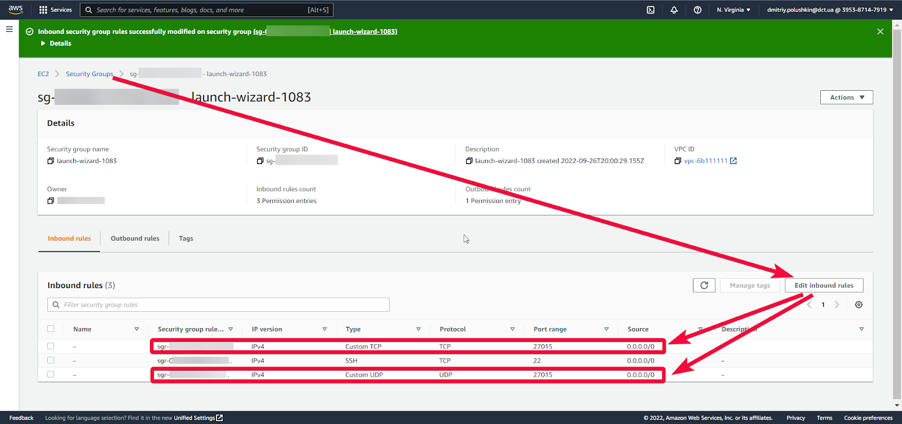
Task: Open the left navigation hamburger menu
Action: 10,29
